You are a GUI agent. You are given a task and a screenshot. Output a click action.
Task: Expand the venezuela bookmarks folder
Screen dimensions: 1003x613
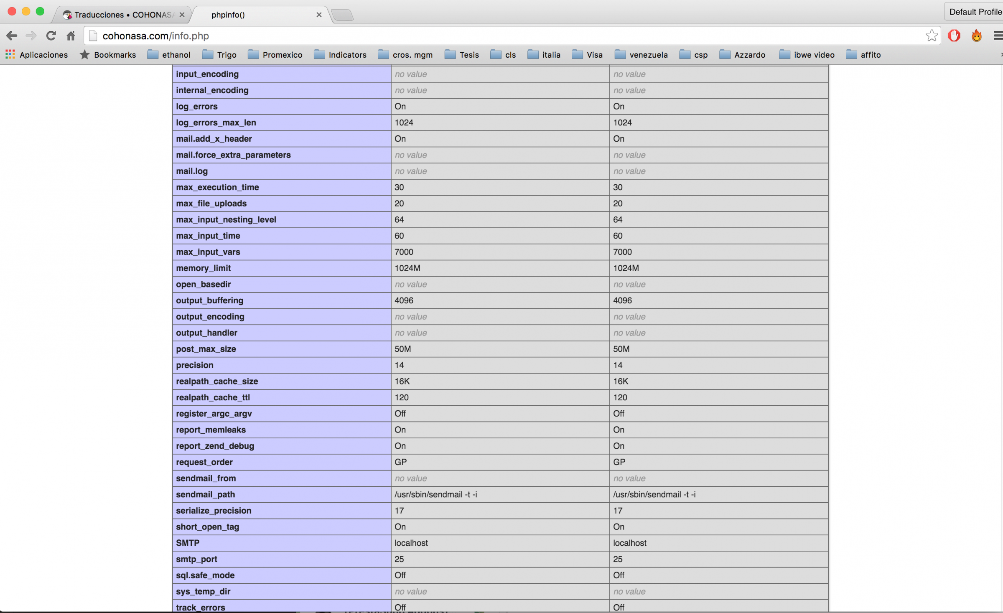point(642,55)
